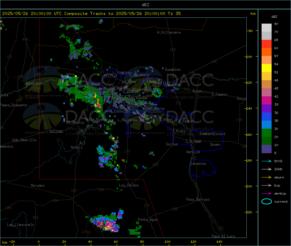The width and height of the screenshot is (291, 246).
Task: Click the timestamp header text line
Action: (91, 14)
